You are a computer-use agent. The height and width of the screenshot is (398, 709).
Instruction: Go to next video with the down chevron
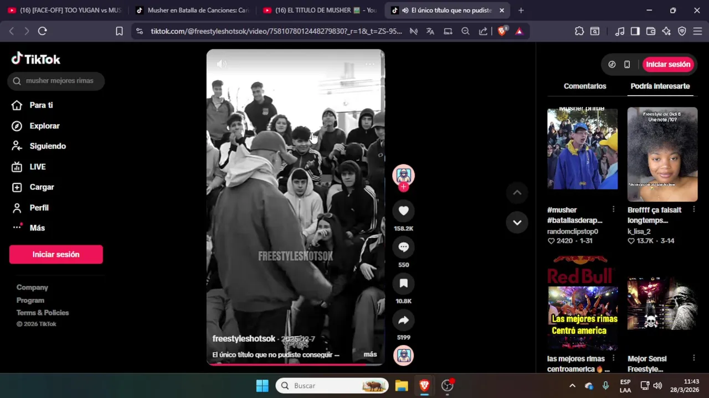[x=517, y=222]
